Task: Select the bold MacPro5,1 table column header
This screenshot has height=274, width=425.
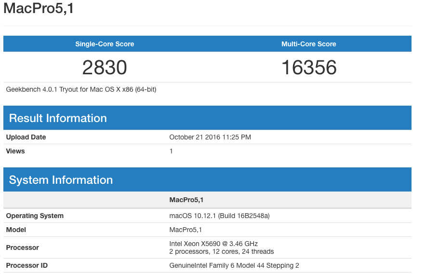Action: pyautogui.click(x=186, y=200)
